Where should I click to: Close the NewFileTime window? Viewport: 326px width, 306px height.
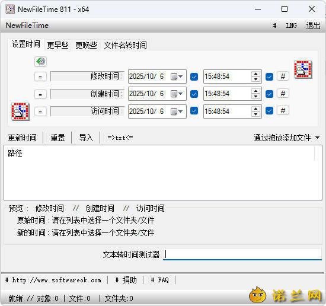(x=312, y=9)
